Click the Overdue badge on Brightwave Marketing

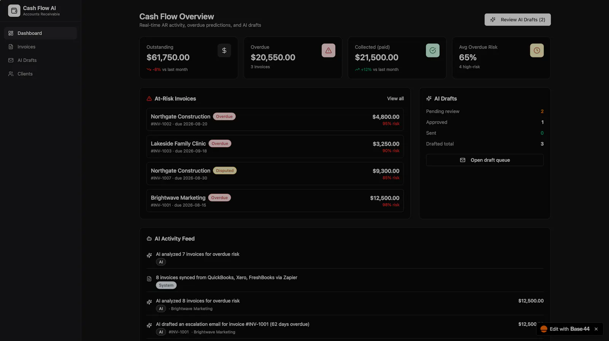220,198
